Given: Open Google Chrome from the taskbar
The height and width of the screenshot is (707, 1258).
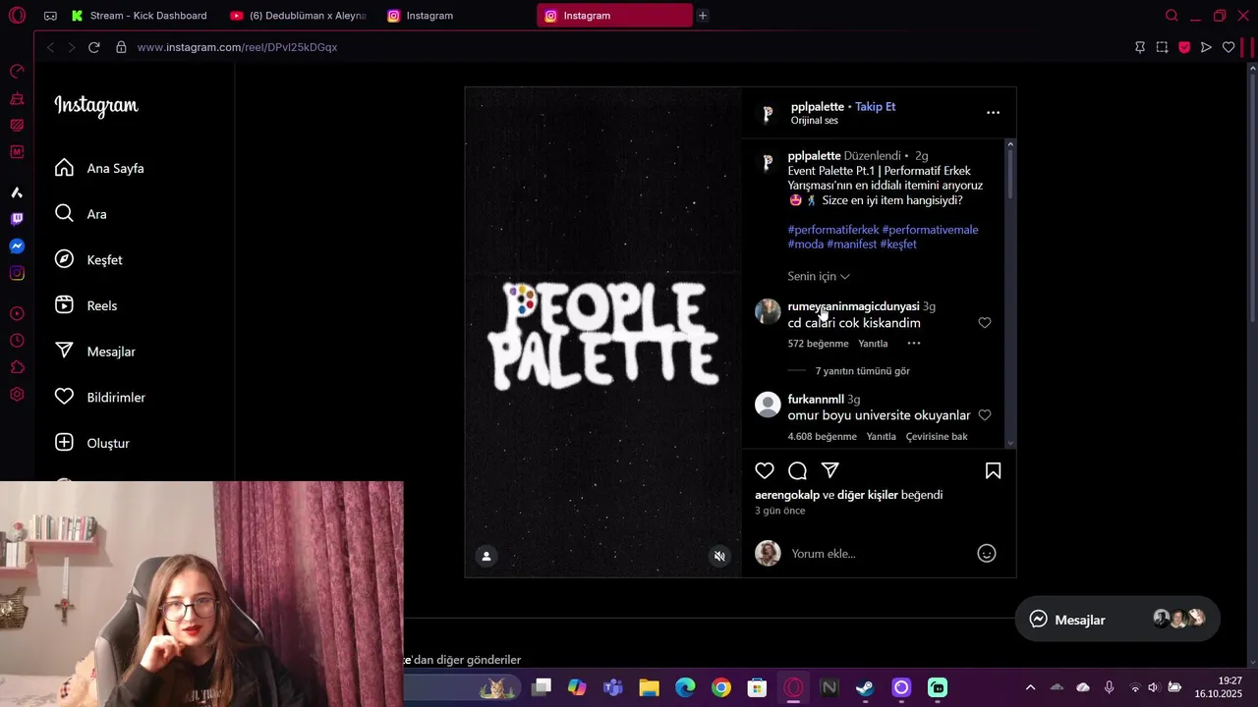Looking at the screenshot, I should tap(721, 687).
